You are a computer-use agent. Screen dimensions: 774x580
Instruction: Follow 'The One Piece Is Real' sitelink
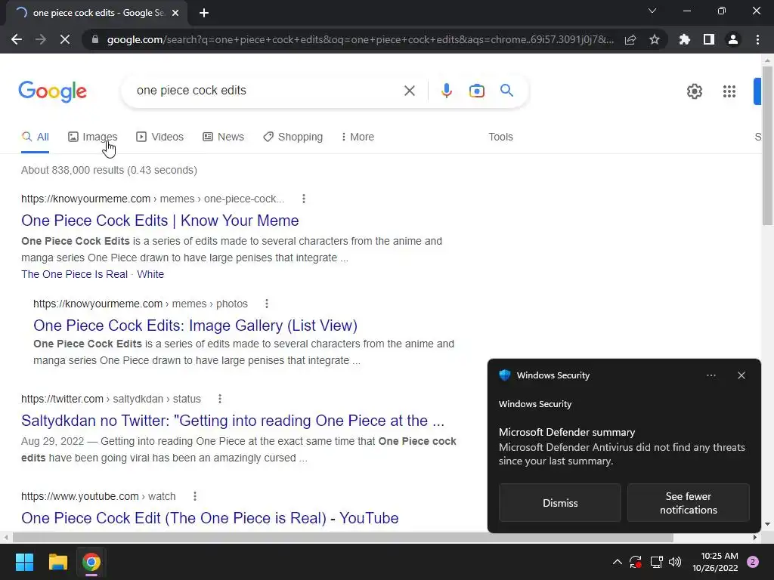[75, 274]
